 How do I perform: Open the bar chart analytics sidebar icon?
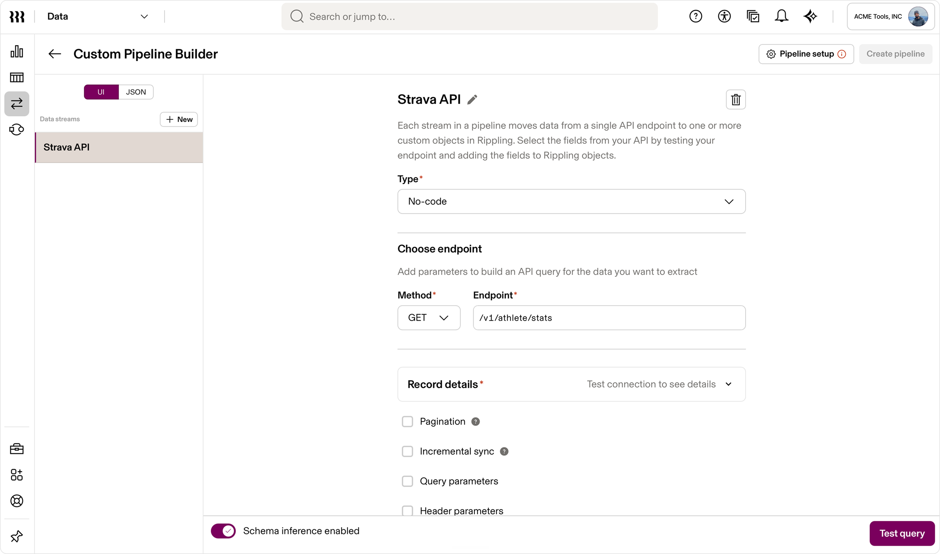coord(17,52)
